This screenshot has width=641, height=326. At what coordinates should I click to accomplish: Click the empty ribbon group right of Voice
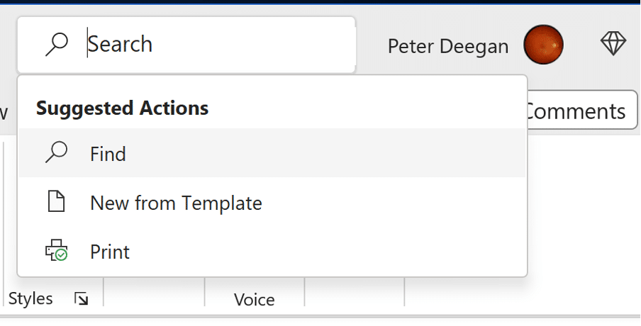point(355,292)
